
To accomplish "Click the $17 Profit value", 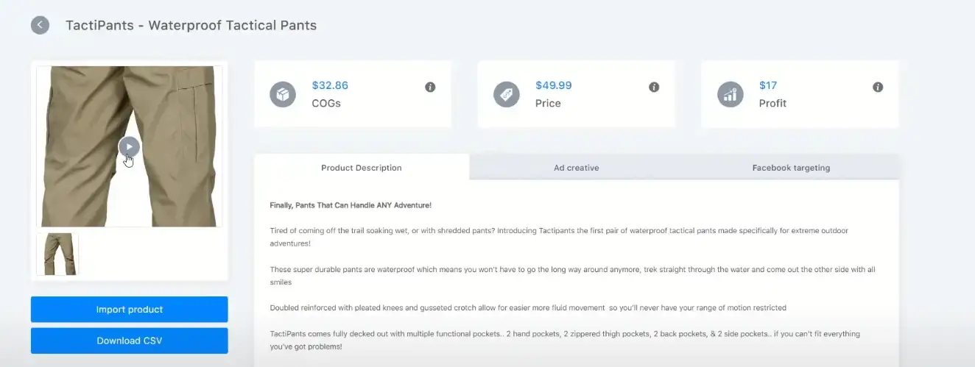I will 768,85.
